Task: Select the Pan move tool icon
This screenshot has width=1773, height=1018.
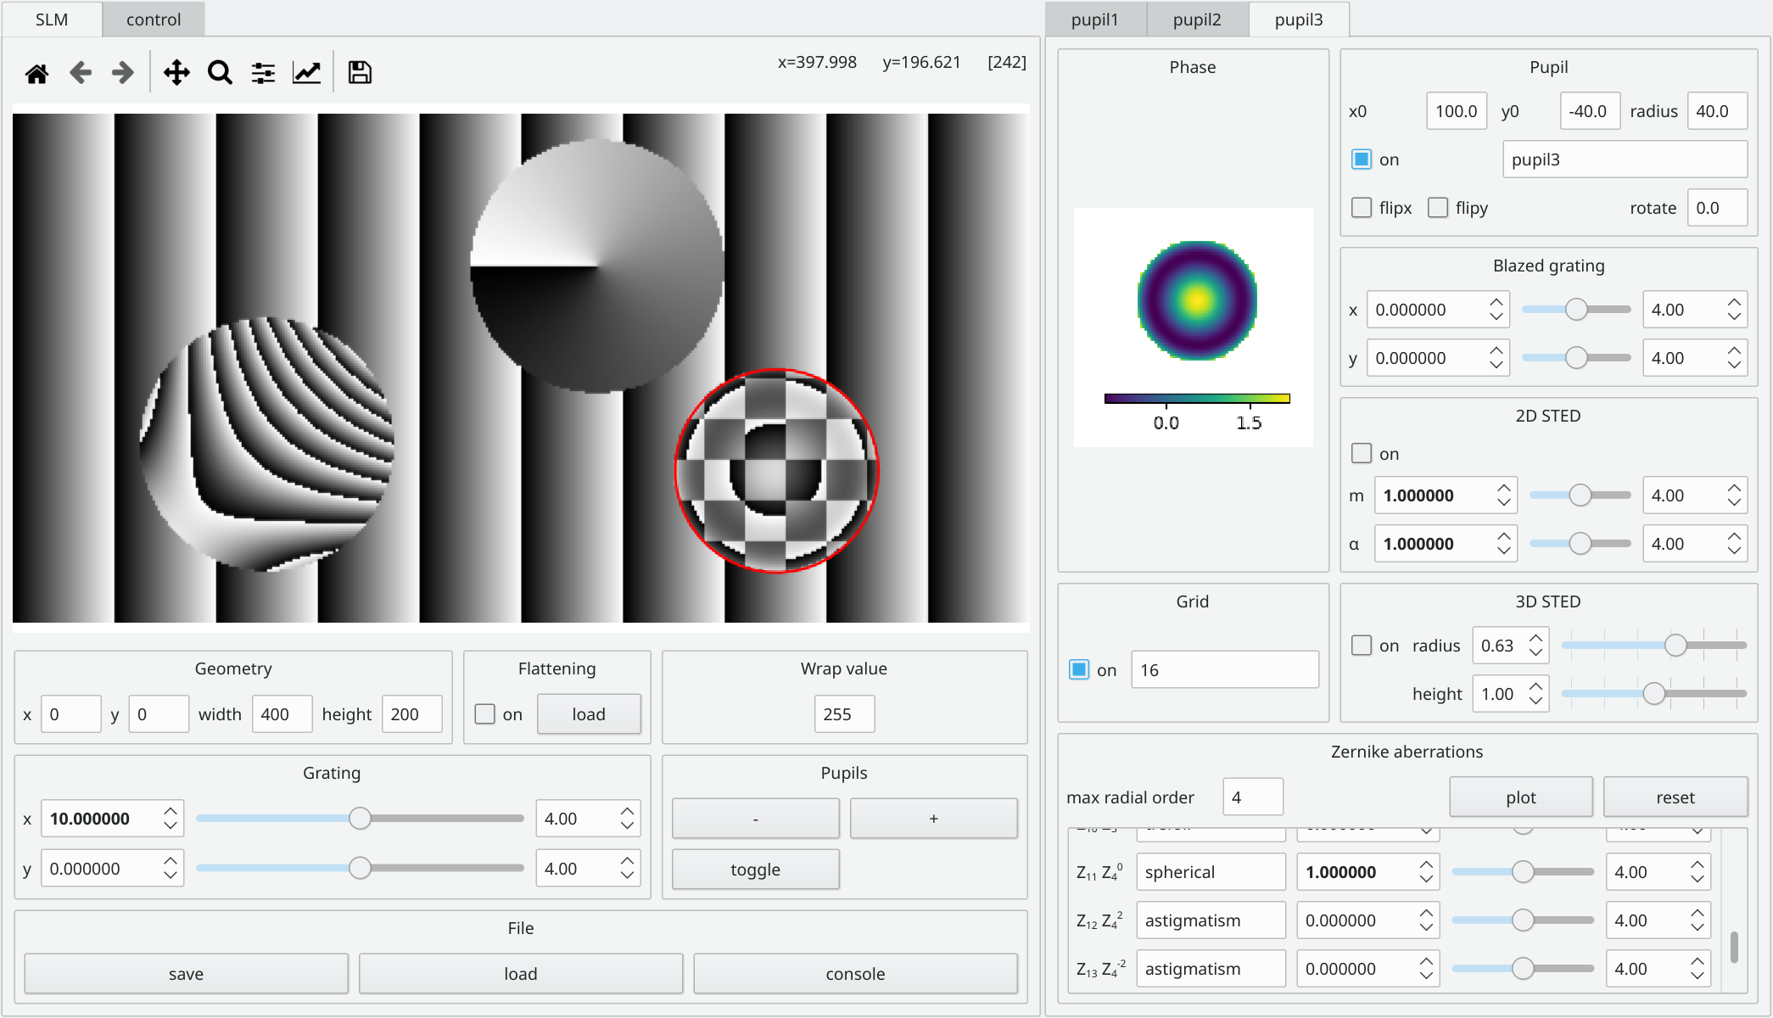Action: pyautogui.click(x=176, y=73)
